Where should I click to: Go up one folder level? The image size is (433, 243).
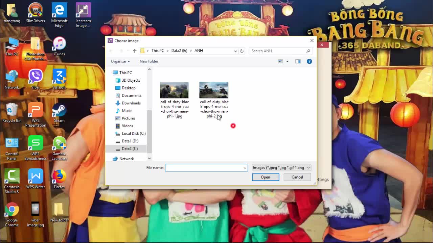click(135, 51)
